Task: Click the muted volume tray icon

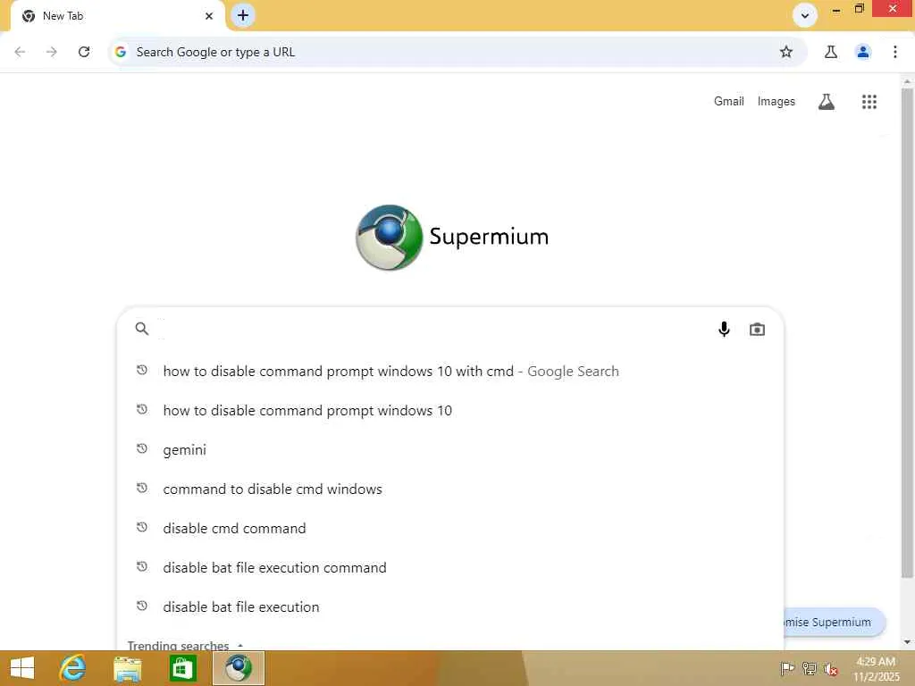Action: (831, 669)
